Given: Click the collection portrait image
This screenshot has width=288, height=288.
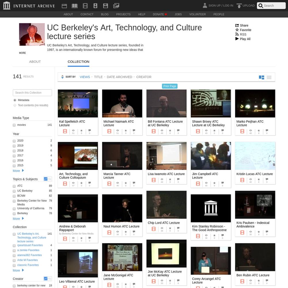Looking at the screenshot, I should click(x=32, y=34).
